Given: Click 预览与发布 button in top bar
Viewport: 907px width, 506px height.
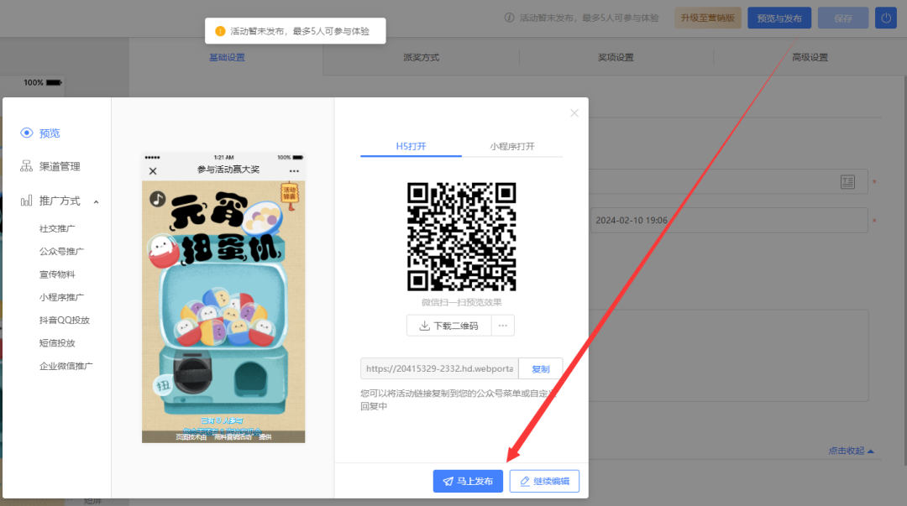Looking at the screenshot, I should pos(779,18).
